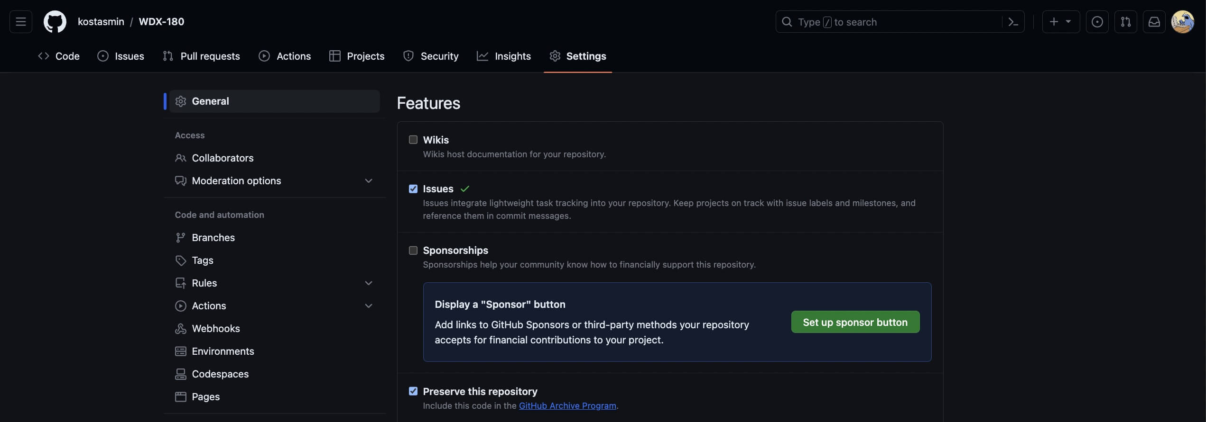Open pull requests icon in the top bar
1206x422 pixels.
click(1126, 22)
